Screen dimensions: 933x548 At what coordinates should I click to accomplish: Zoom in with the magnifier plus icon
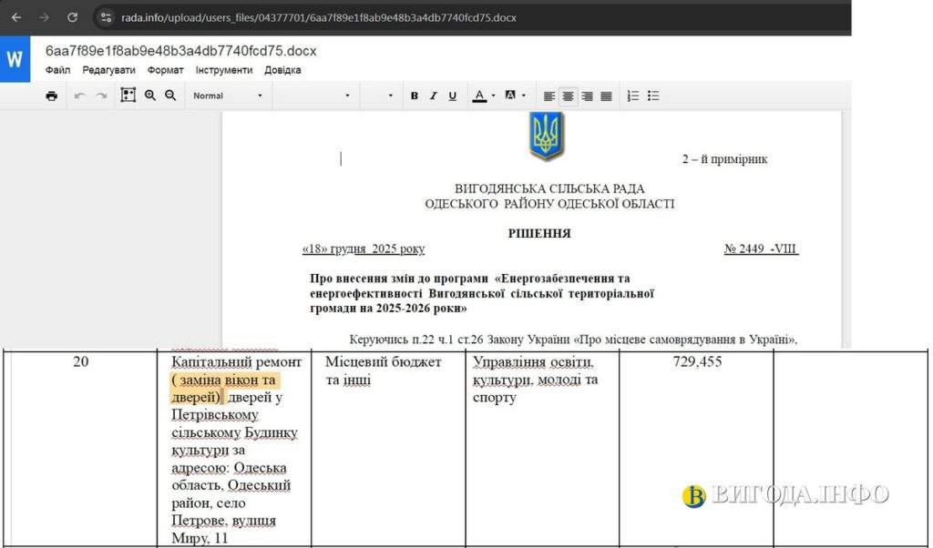tap(150, 96)
